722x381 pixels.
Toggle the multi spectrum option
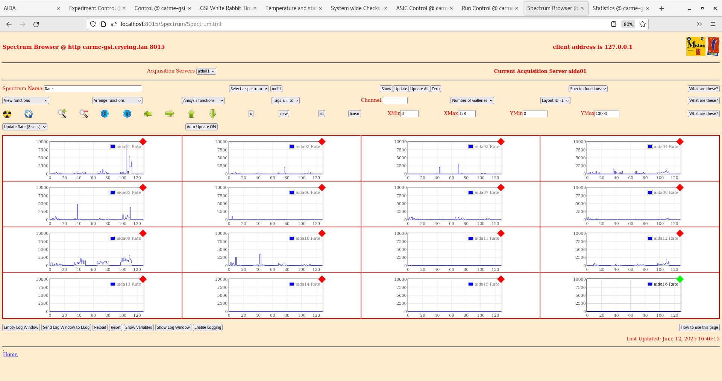click(276, 89)
